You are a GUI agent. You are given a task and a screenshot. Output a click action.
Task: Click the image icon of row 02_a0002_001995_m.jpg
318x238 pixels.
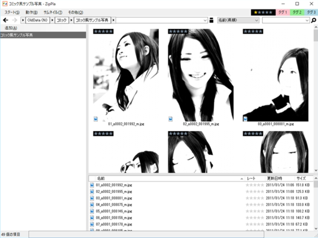coord(92,191)
